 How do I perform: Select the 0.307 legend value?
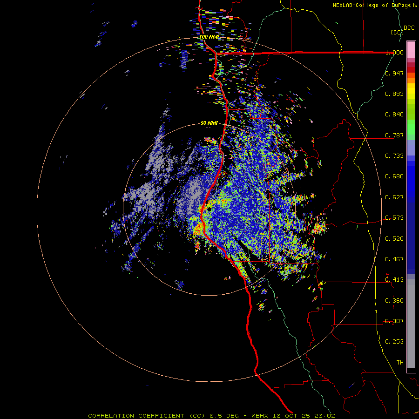[x=394, y=321]
